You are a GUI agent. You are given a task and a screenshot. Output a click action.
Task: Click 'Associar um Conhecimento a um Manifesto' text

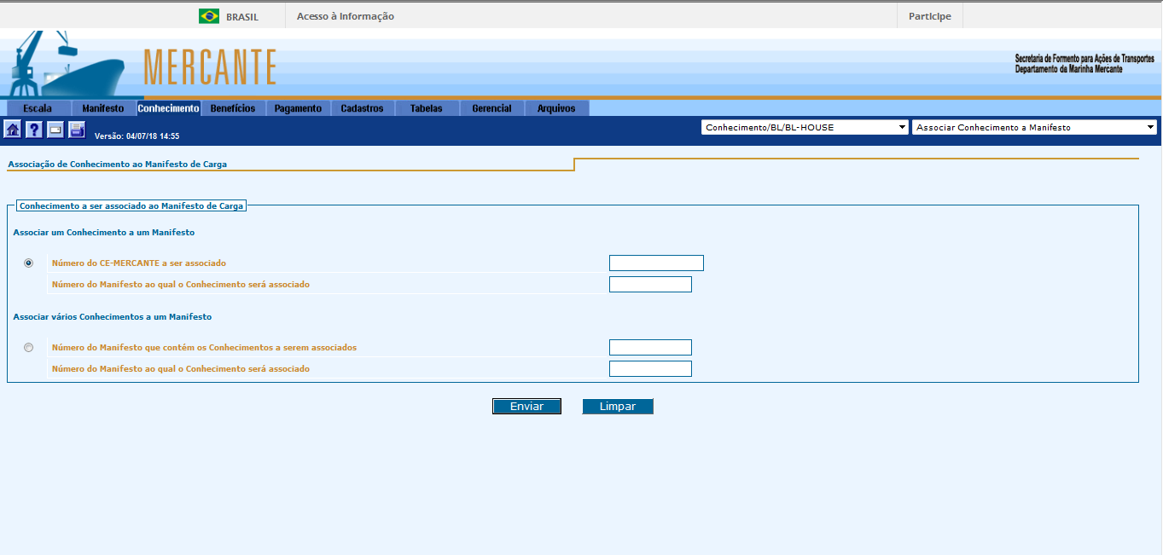point(104,232)
